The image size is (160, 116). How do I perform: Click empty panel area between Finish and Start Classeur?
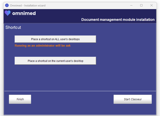pos(72,99)
